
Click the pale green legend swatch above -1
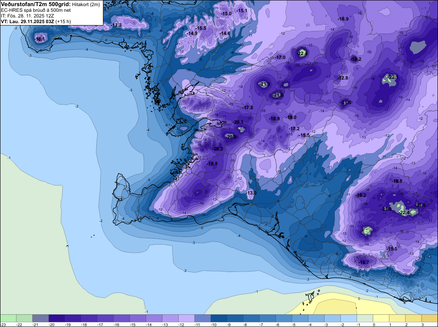point(364,318)
